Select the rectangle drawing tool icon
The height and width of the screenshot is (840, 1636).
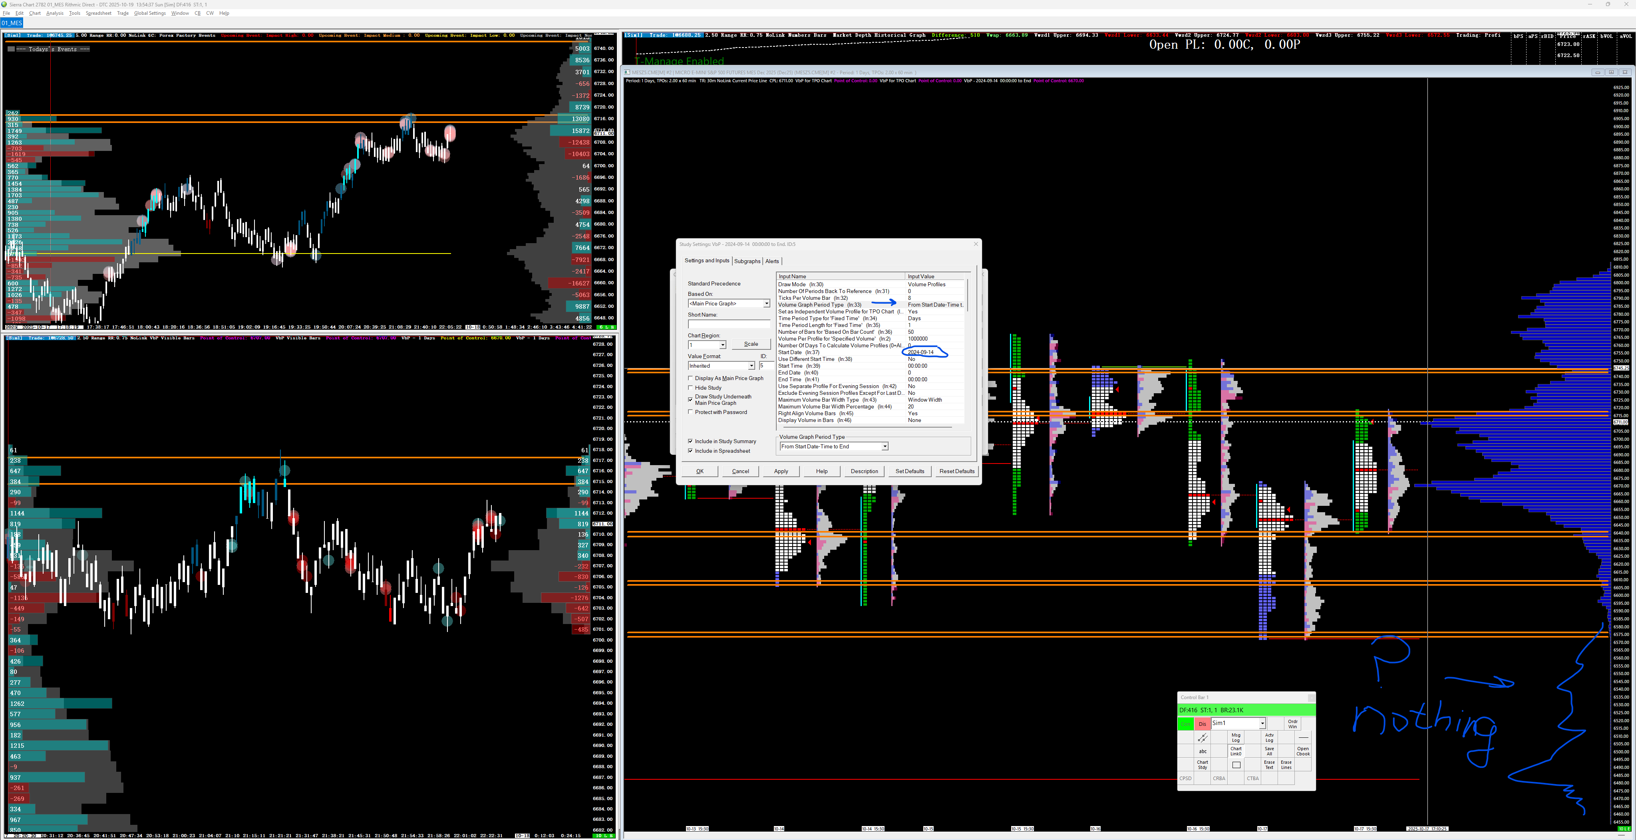(1236, 765)
